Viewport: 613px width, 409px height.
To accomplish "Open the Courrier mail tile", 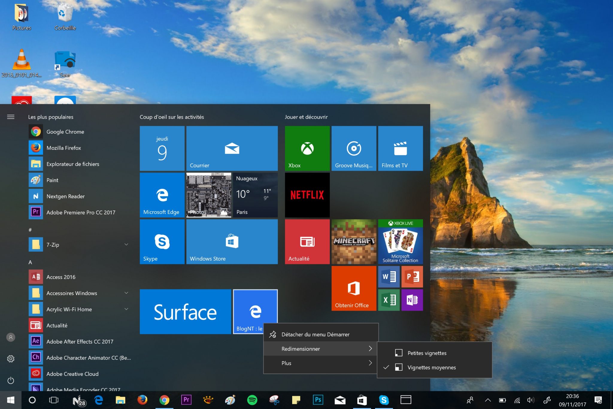I will click(x=232, y=148).
